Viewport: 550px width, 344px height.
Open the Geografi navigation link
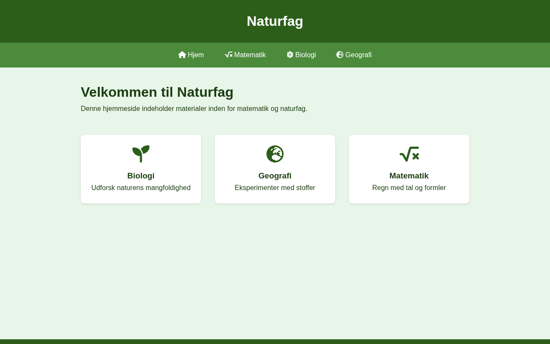click(x=354, y=55)
